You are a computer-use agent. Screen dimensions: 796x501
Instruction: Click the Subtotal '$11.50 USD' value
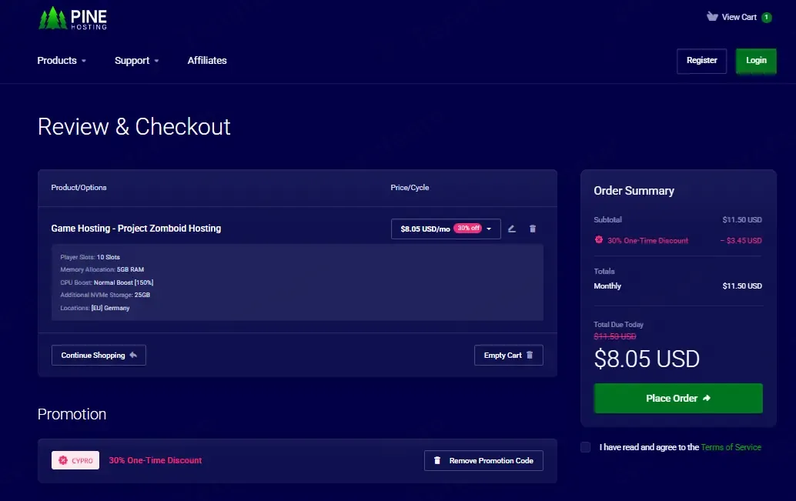[x=742, y=220]
